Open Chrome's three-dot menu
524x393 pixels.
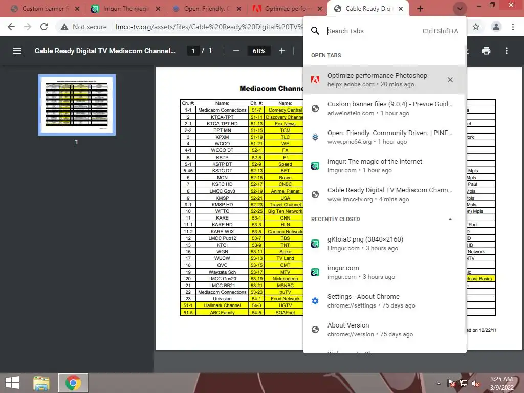coord(513,27)
